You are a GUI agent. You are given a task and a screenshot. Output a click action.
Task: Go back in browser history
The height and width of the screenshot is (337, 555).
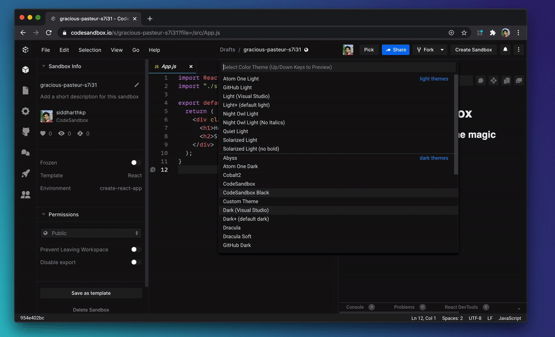click(x=23, y=33)
